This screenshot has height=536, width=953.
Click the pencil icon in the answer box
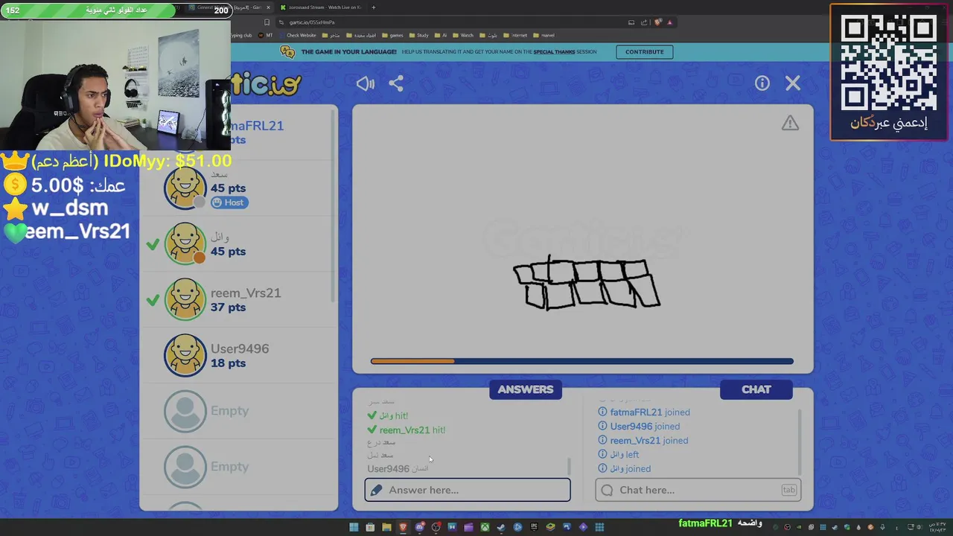[376, 490]
